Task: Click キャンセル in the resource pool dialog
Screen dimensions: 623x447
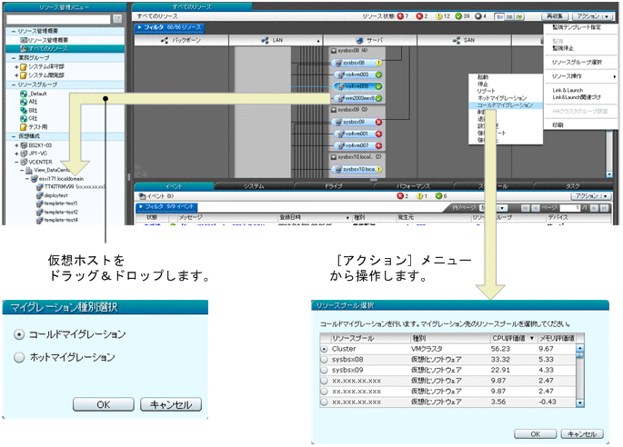Action: pyautogui.click(x=582, y=434)
